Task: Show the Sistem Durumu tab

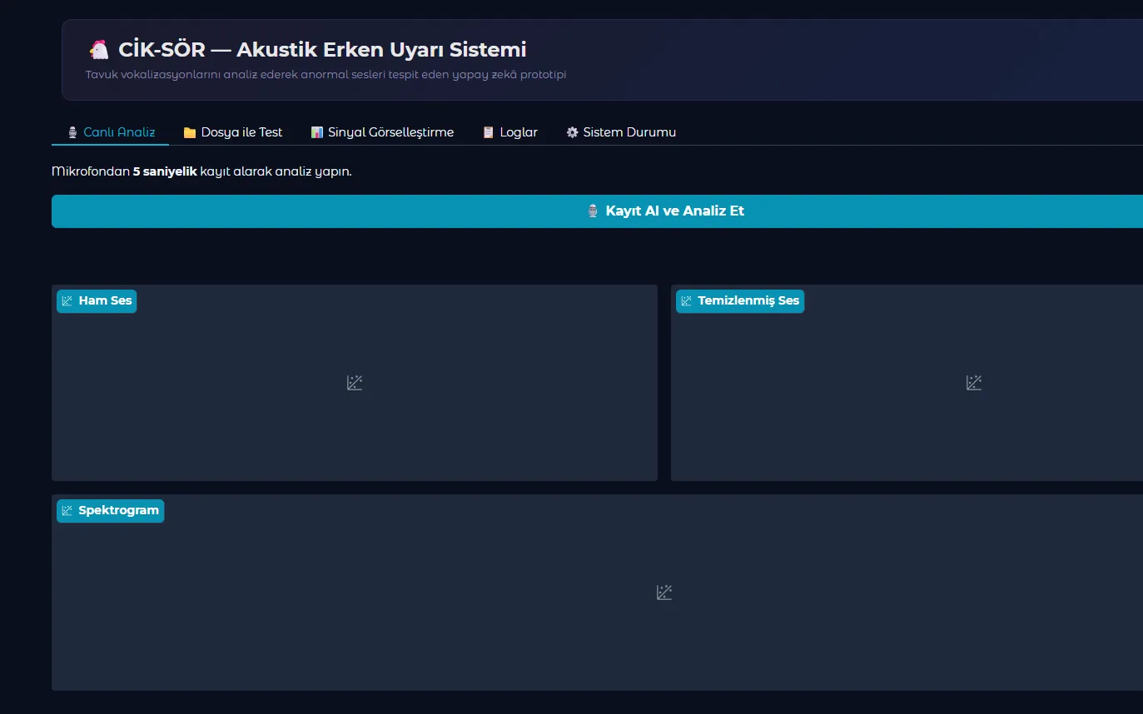Action: 621,132
